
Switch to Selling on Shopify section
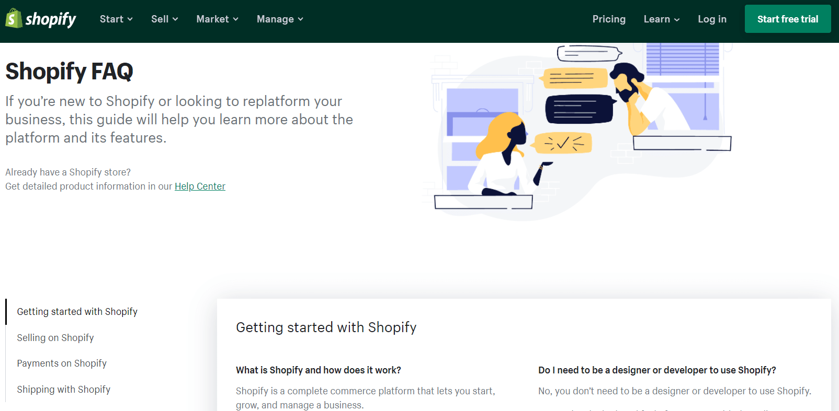tap(55, 338)
